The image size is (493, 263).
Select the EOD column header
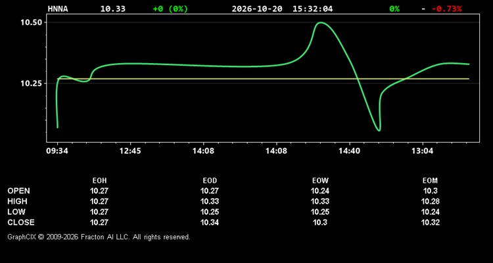[x=210, y=181]
